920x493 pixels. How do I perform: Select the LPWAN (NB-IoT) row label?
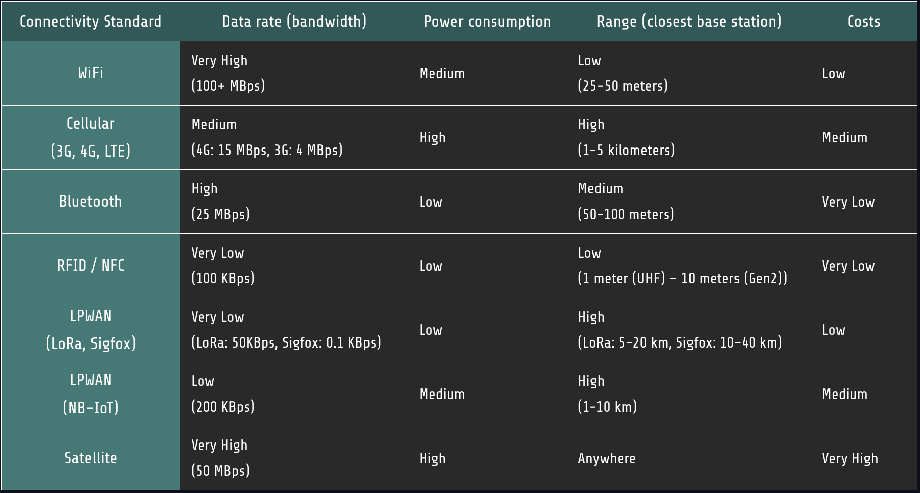pyautogui.click(x=90, y=394)
